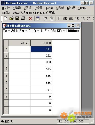Open a file with the folder icon
Image resolution: width=95 pixels, height=125 pixels.
click(x=11, y=18)
